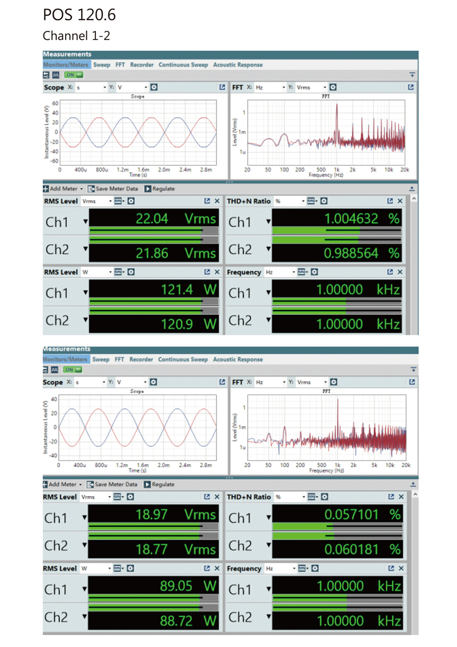The width and height of the screenshot is (457, 647).
Task: Toggle the green ON switch in lower panel
Action: click(74, 370)
